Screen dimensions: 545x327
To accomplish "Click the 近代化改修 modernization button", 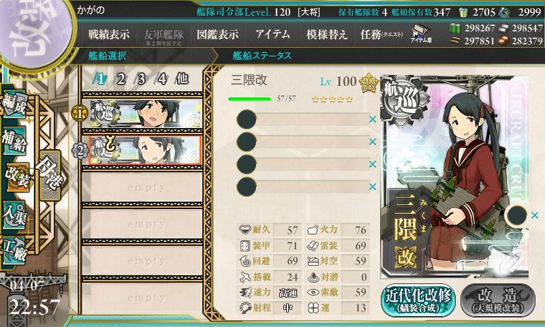I will 418,300.
